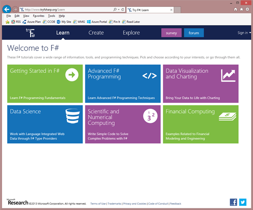
Task: Open the Azure Portal favorite
Action: point(97,22)
